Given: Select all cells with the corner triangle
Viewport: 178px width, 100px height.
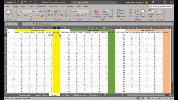Looking at the screenshot, I should pos(6,28).
